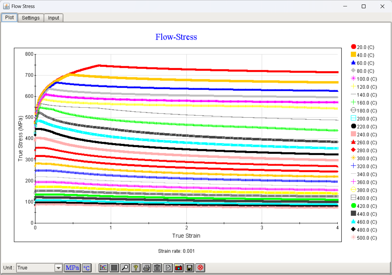Click the 100.0 (C) legend entry
This screenshot has width=392, height=275.
[364, 79]
